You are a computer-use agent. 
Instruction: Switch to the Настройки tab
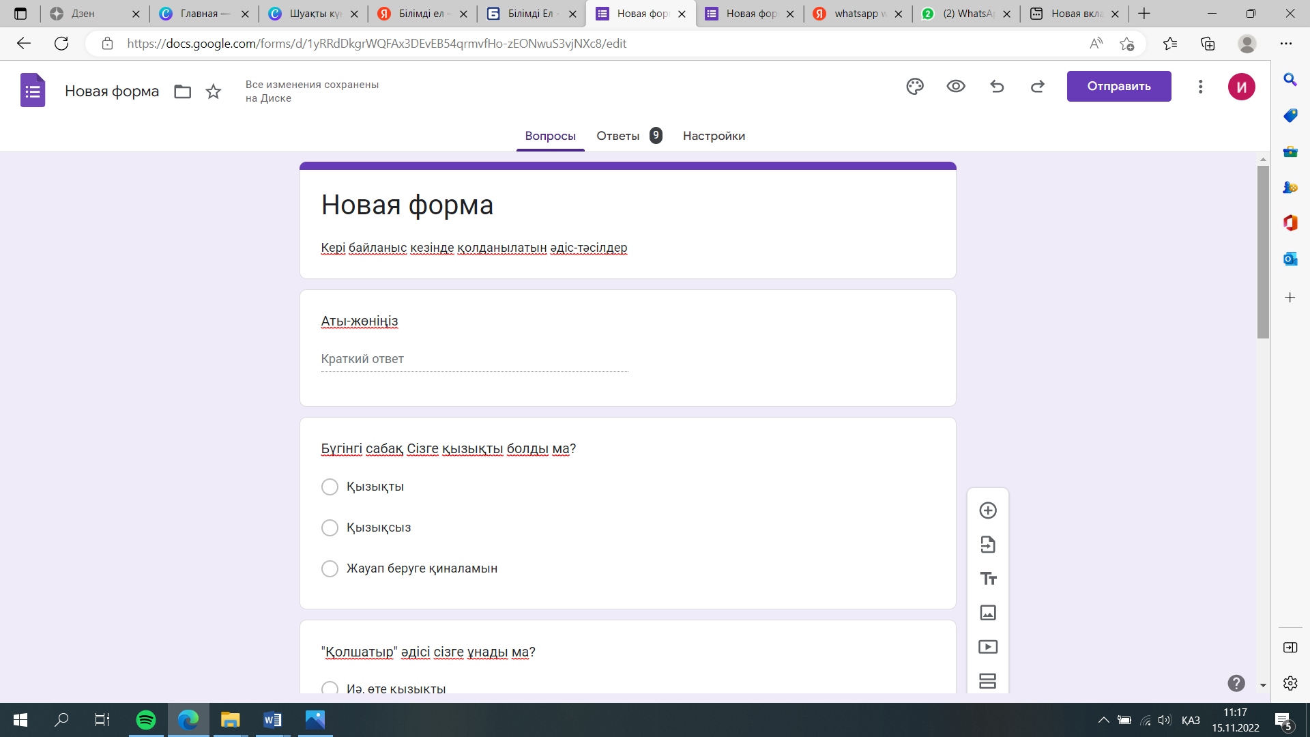pos(714,136)
